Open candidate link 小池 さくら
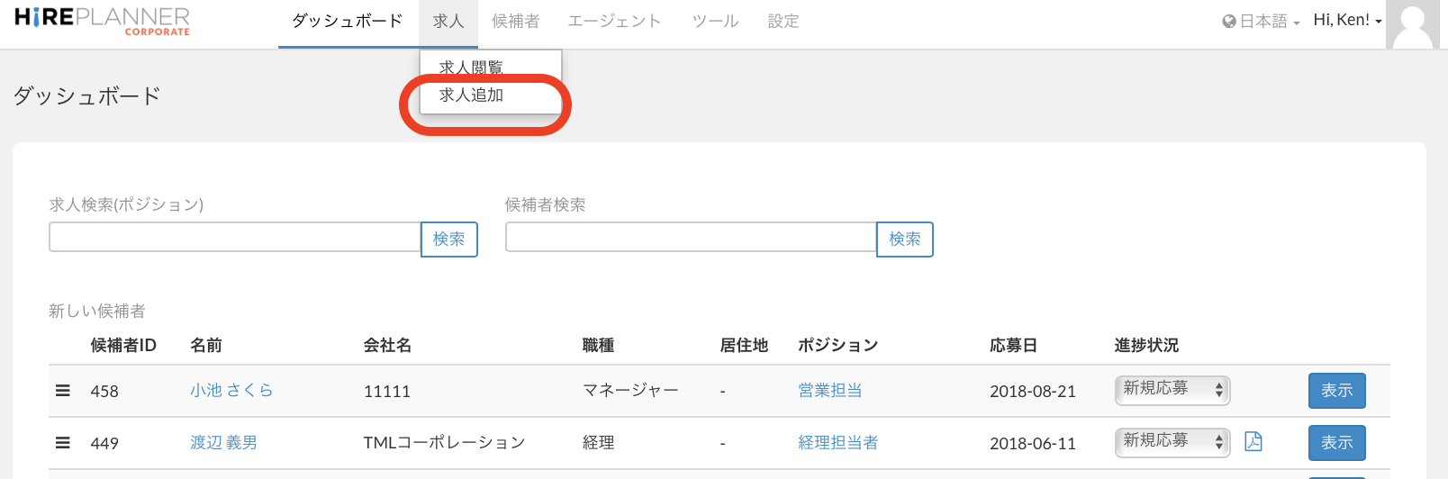The image size is (1448, 479). [x=231, y=391]
